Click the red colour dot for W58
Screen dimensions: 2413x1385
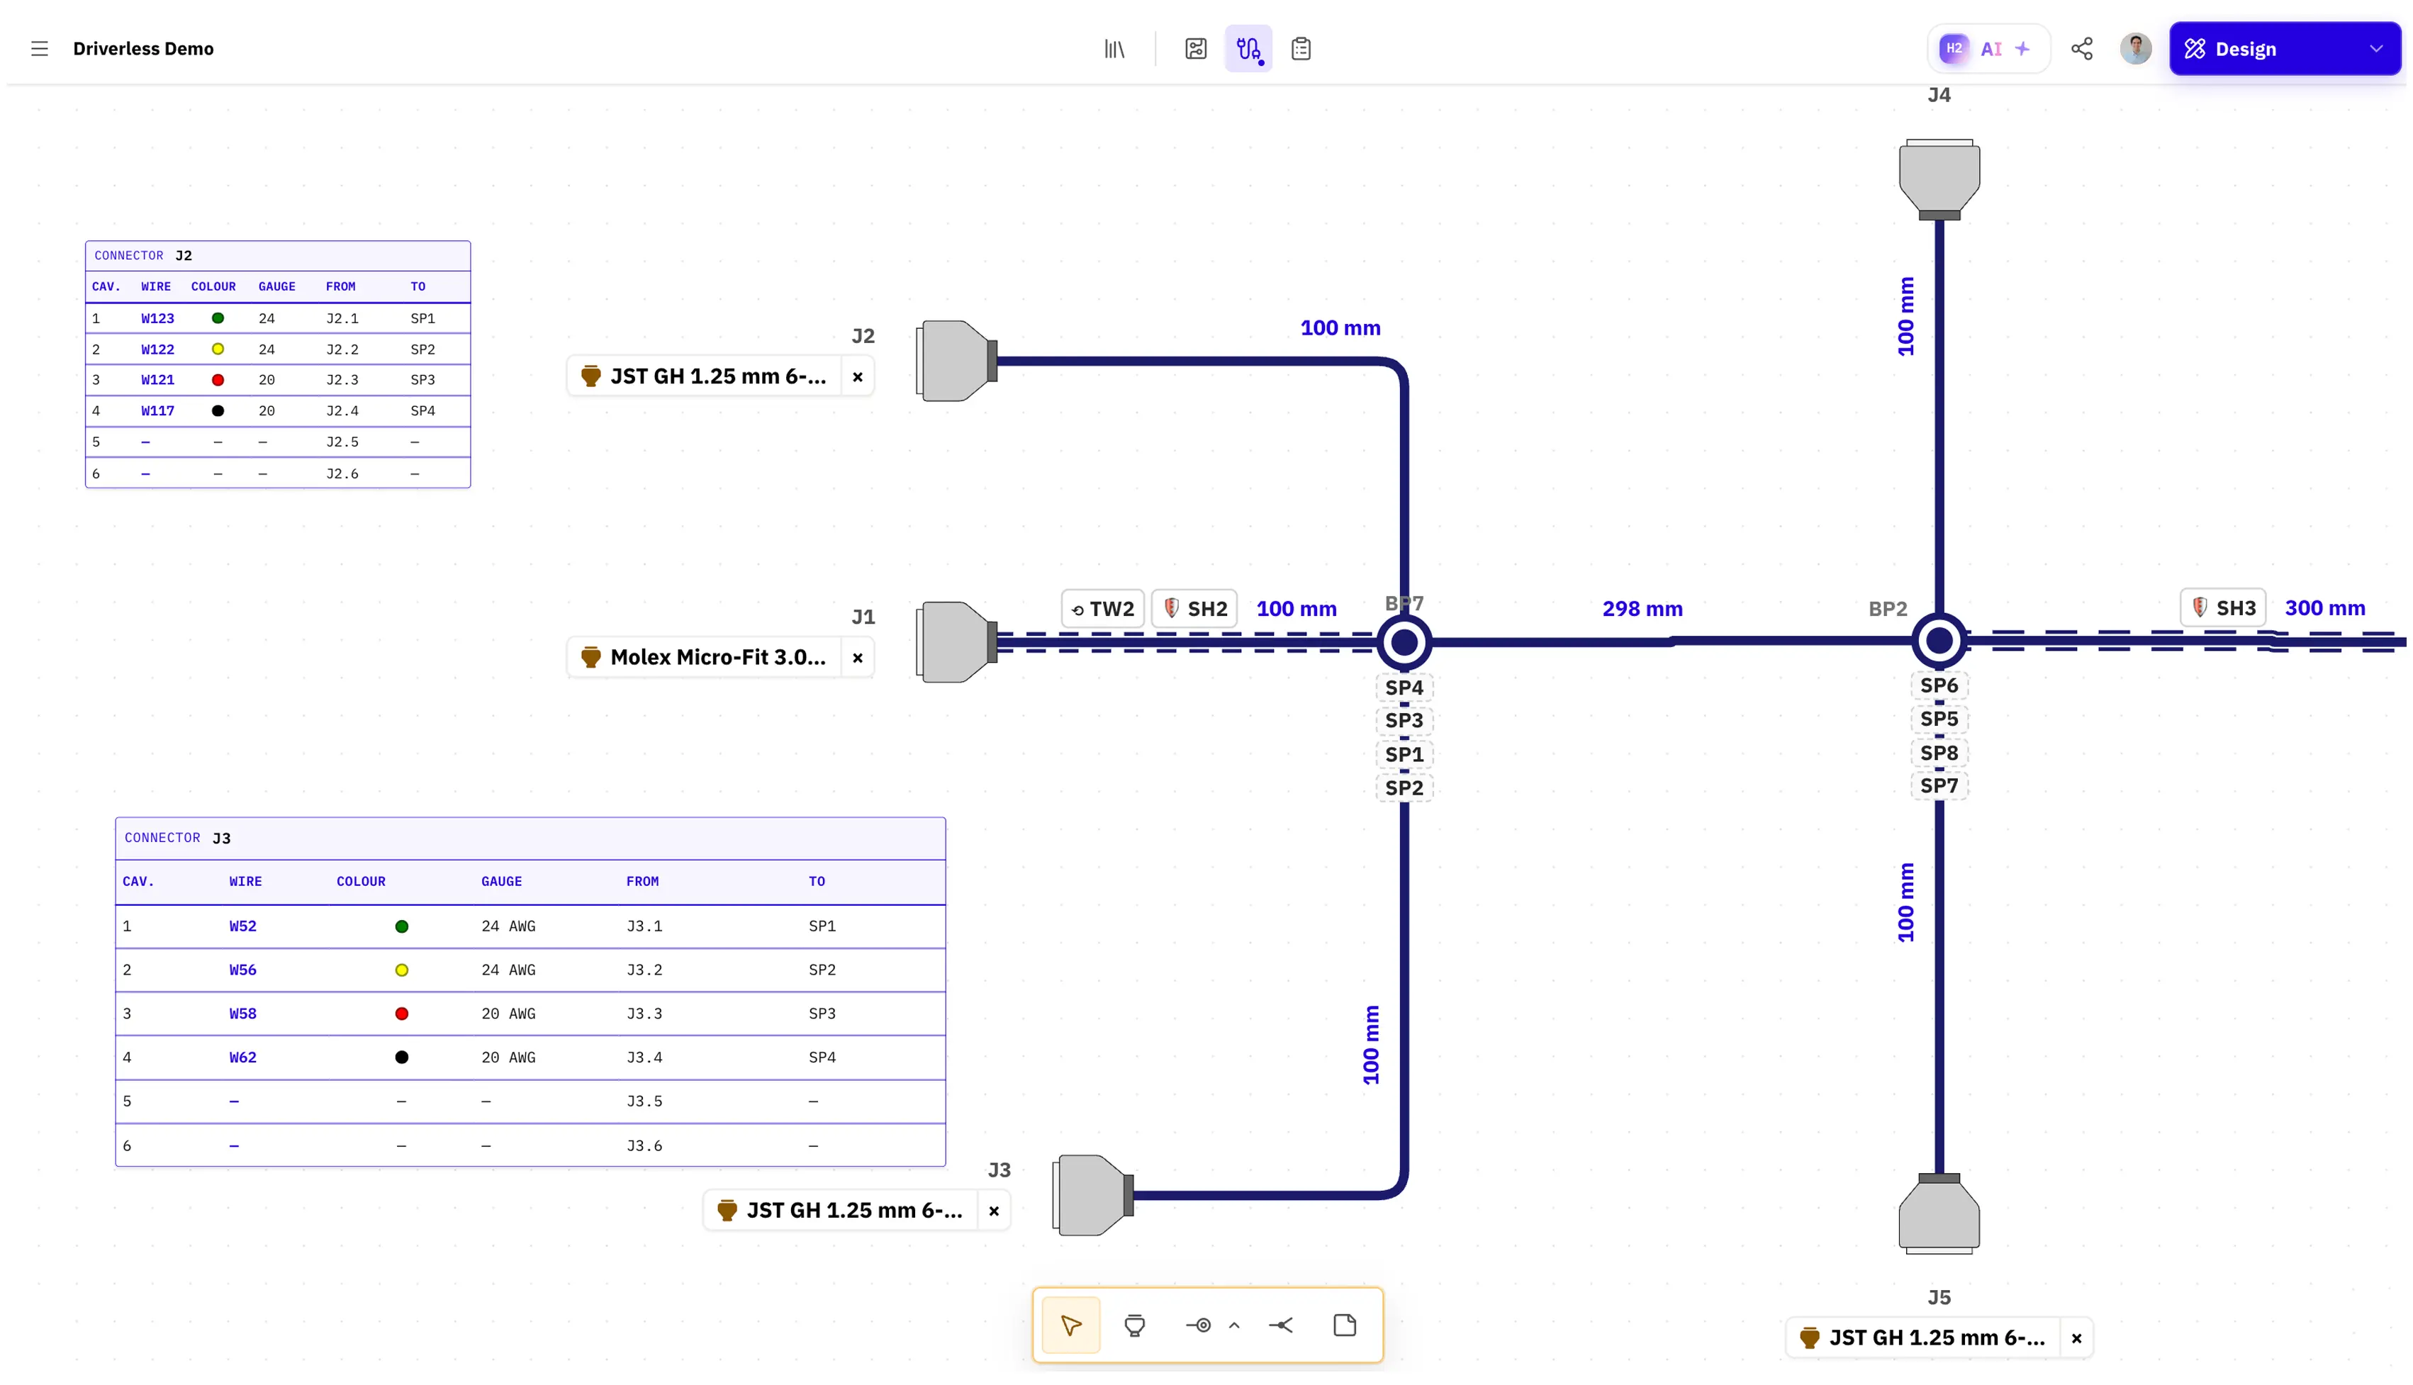[401, 1014]
